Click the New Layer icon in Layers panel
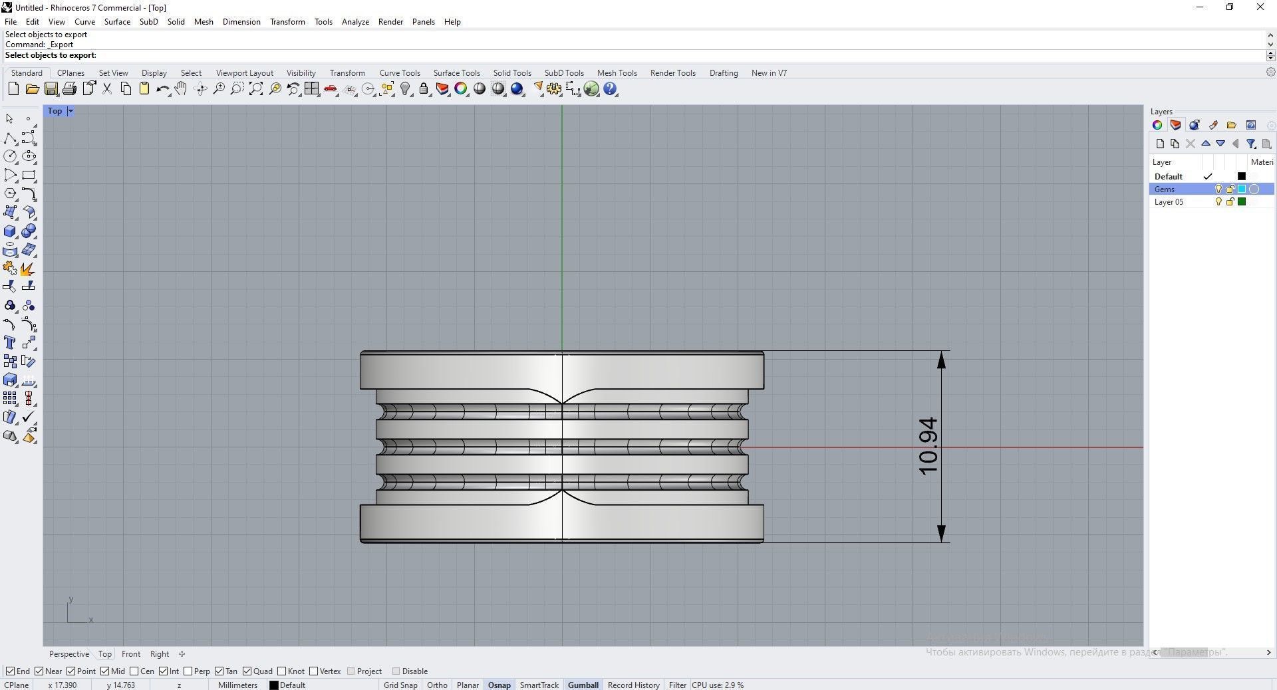The height and width of the screenshot is (690, 1277). click(1161, 144)
